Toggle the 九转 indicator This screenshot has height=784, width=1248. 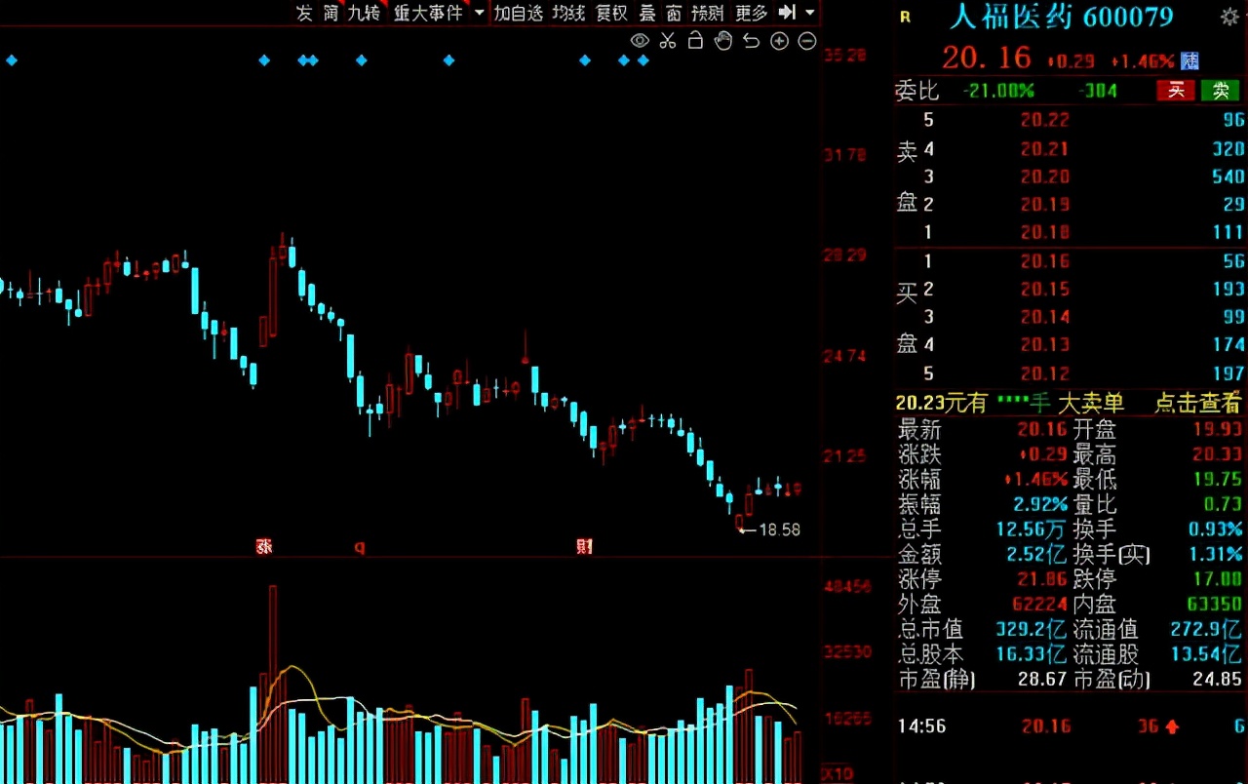pyautogui.click(x=365, y=13)
